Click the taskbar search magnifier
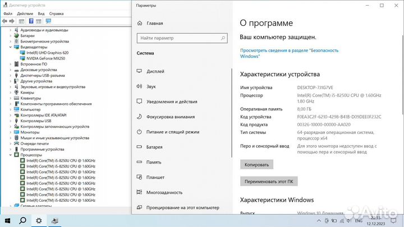This screenshot has height=227, width=404. (x=22, y=221)
